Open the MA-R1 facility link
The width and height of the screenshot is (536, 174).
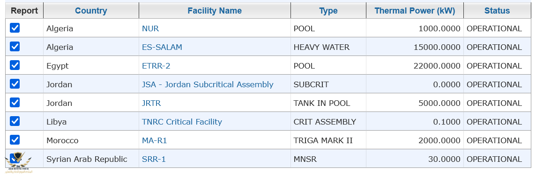154,140
